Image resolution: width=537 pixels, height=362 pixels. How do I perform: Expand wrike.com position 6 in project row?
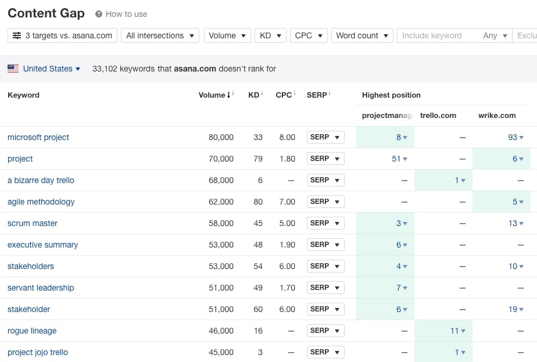click(518, 159)
